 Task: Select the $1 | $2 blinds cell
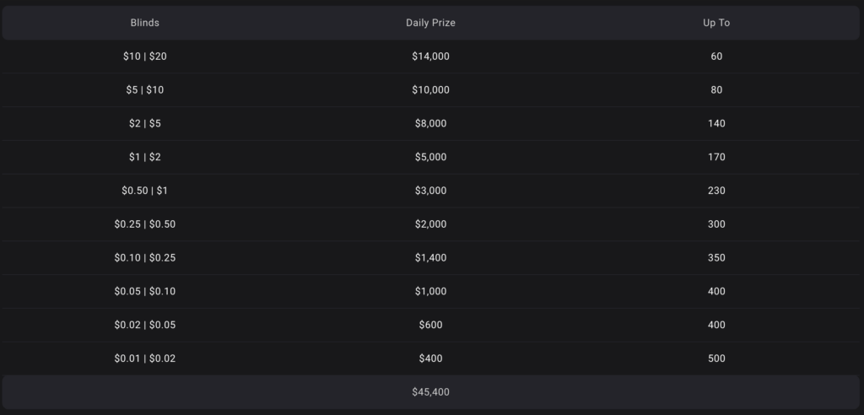(x=145, y=157)
